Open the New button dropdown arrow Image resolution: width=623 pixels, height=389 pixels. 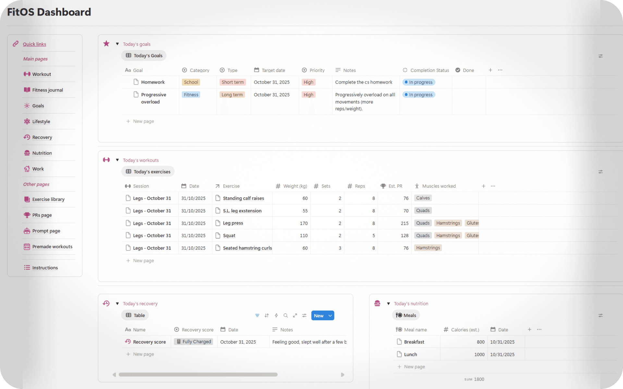(330, 315)
